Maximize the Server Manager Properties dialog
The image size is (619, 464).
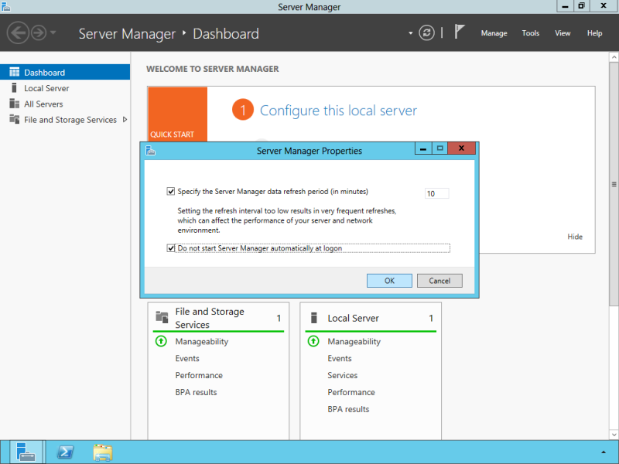tap(439, 148)
